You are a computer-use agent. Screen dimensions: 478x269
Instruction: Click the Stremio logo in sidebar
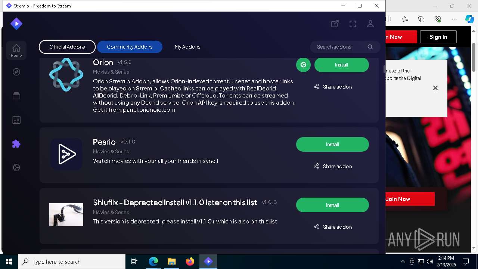[16, 24]
